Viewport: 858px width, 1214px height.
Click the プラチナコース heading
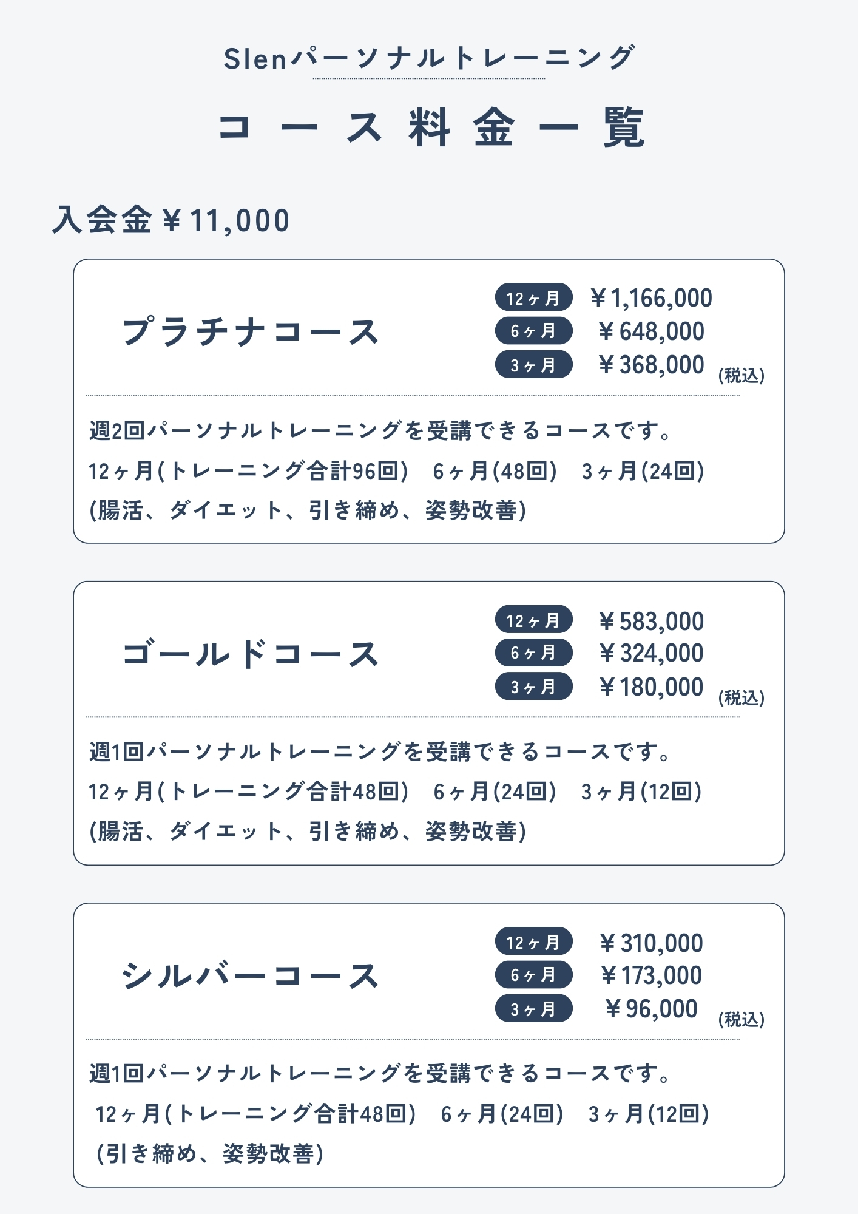click(x=251, y=332)
